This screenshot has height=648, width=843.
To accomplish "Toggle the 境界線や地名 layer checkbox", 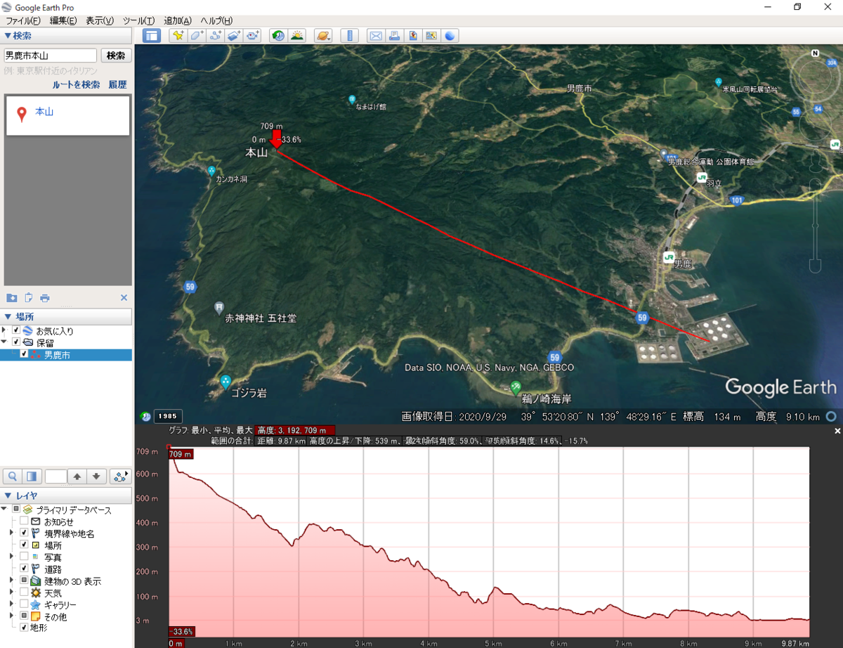I will pyautogui.click(x=24, y=533).
